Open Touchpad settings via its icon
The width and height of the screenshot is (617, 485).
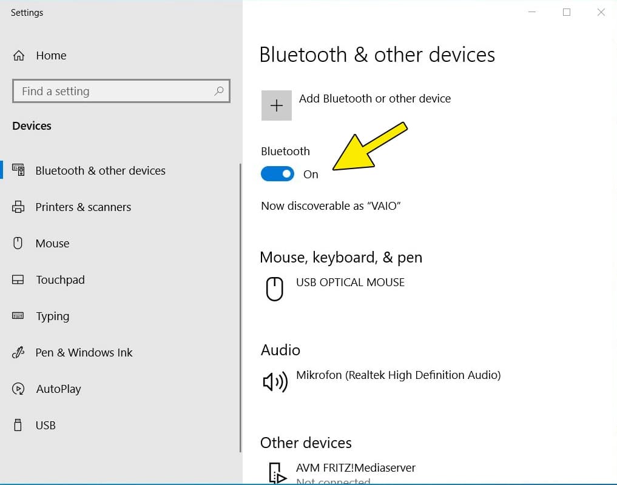[x=19, y=279]
